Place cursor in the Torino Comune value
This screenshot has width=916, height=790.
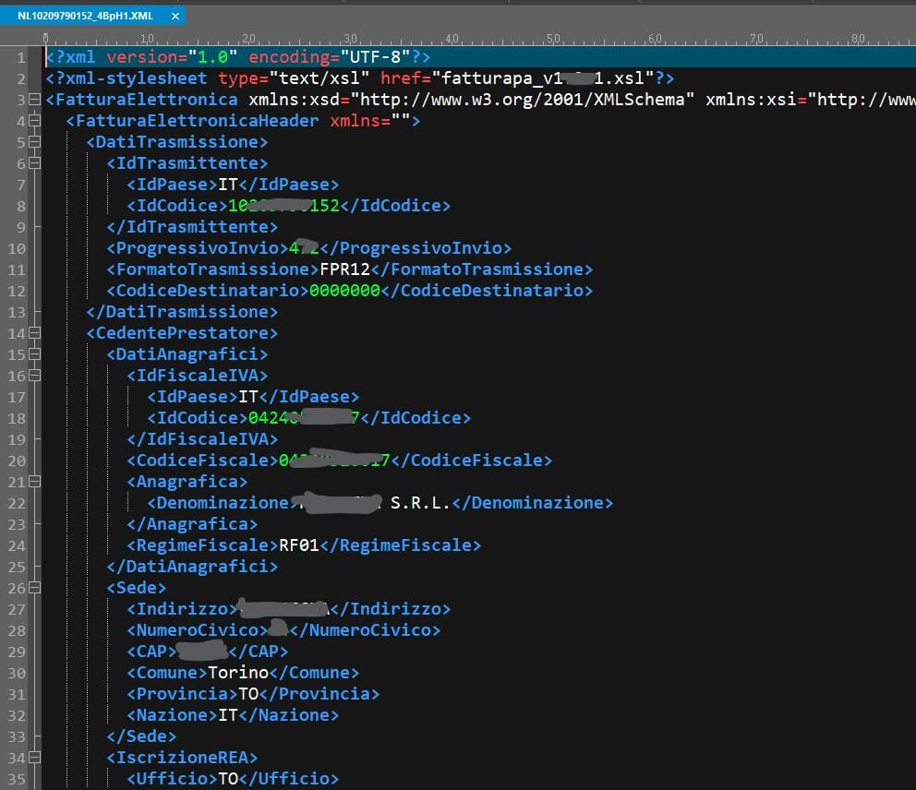[238, 673]
